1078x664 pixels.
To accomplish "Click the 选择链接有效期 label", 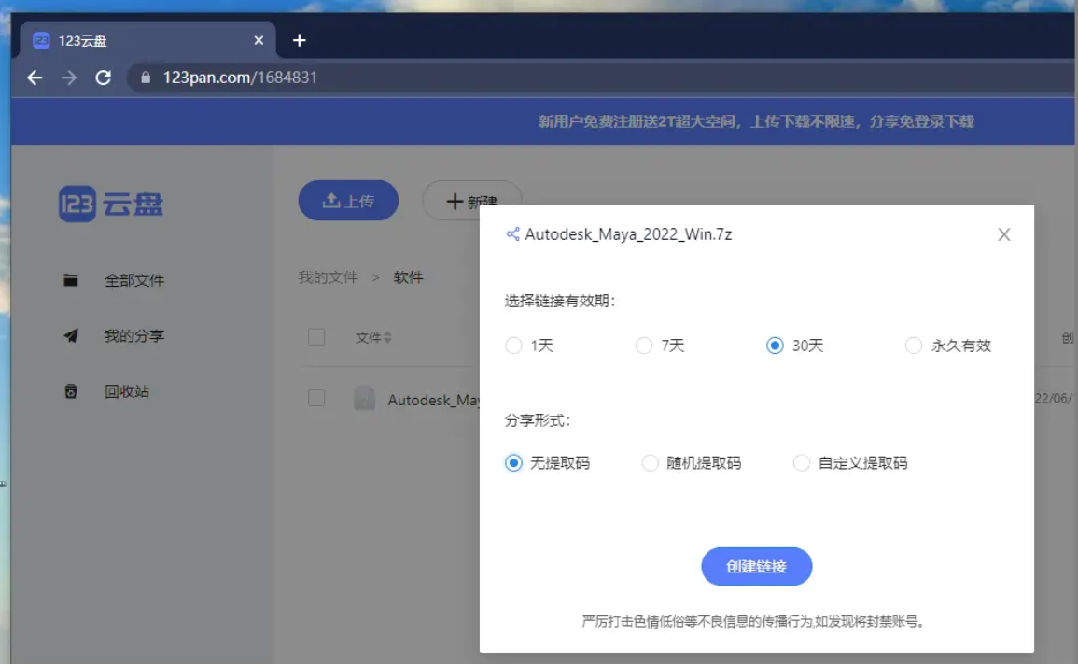I will tap(560, 301).
